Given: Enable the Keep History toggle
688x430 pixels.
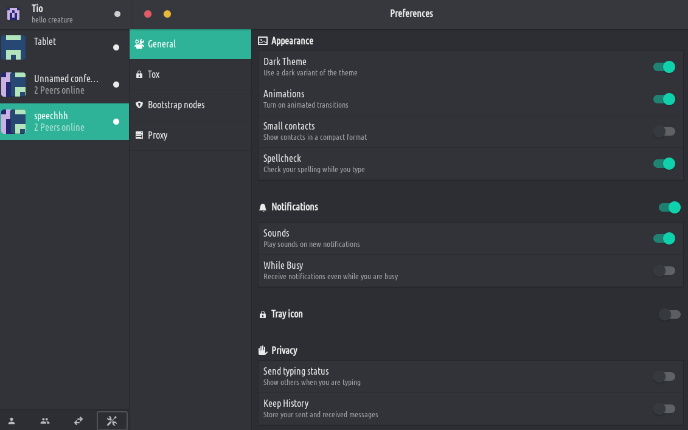Looking at the screenshot, I should [x=664, y=409].
